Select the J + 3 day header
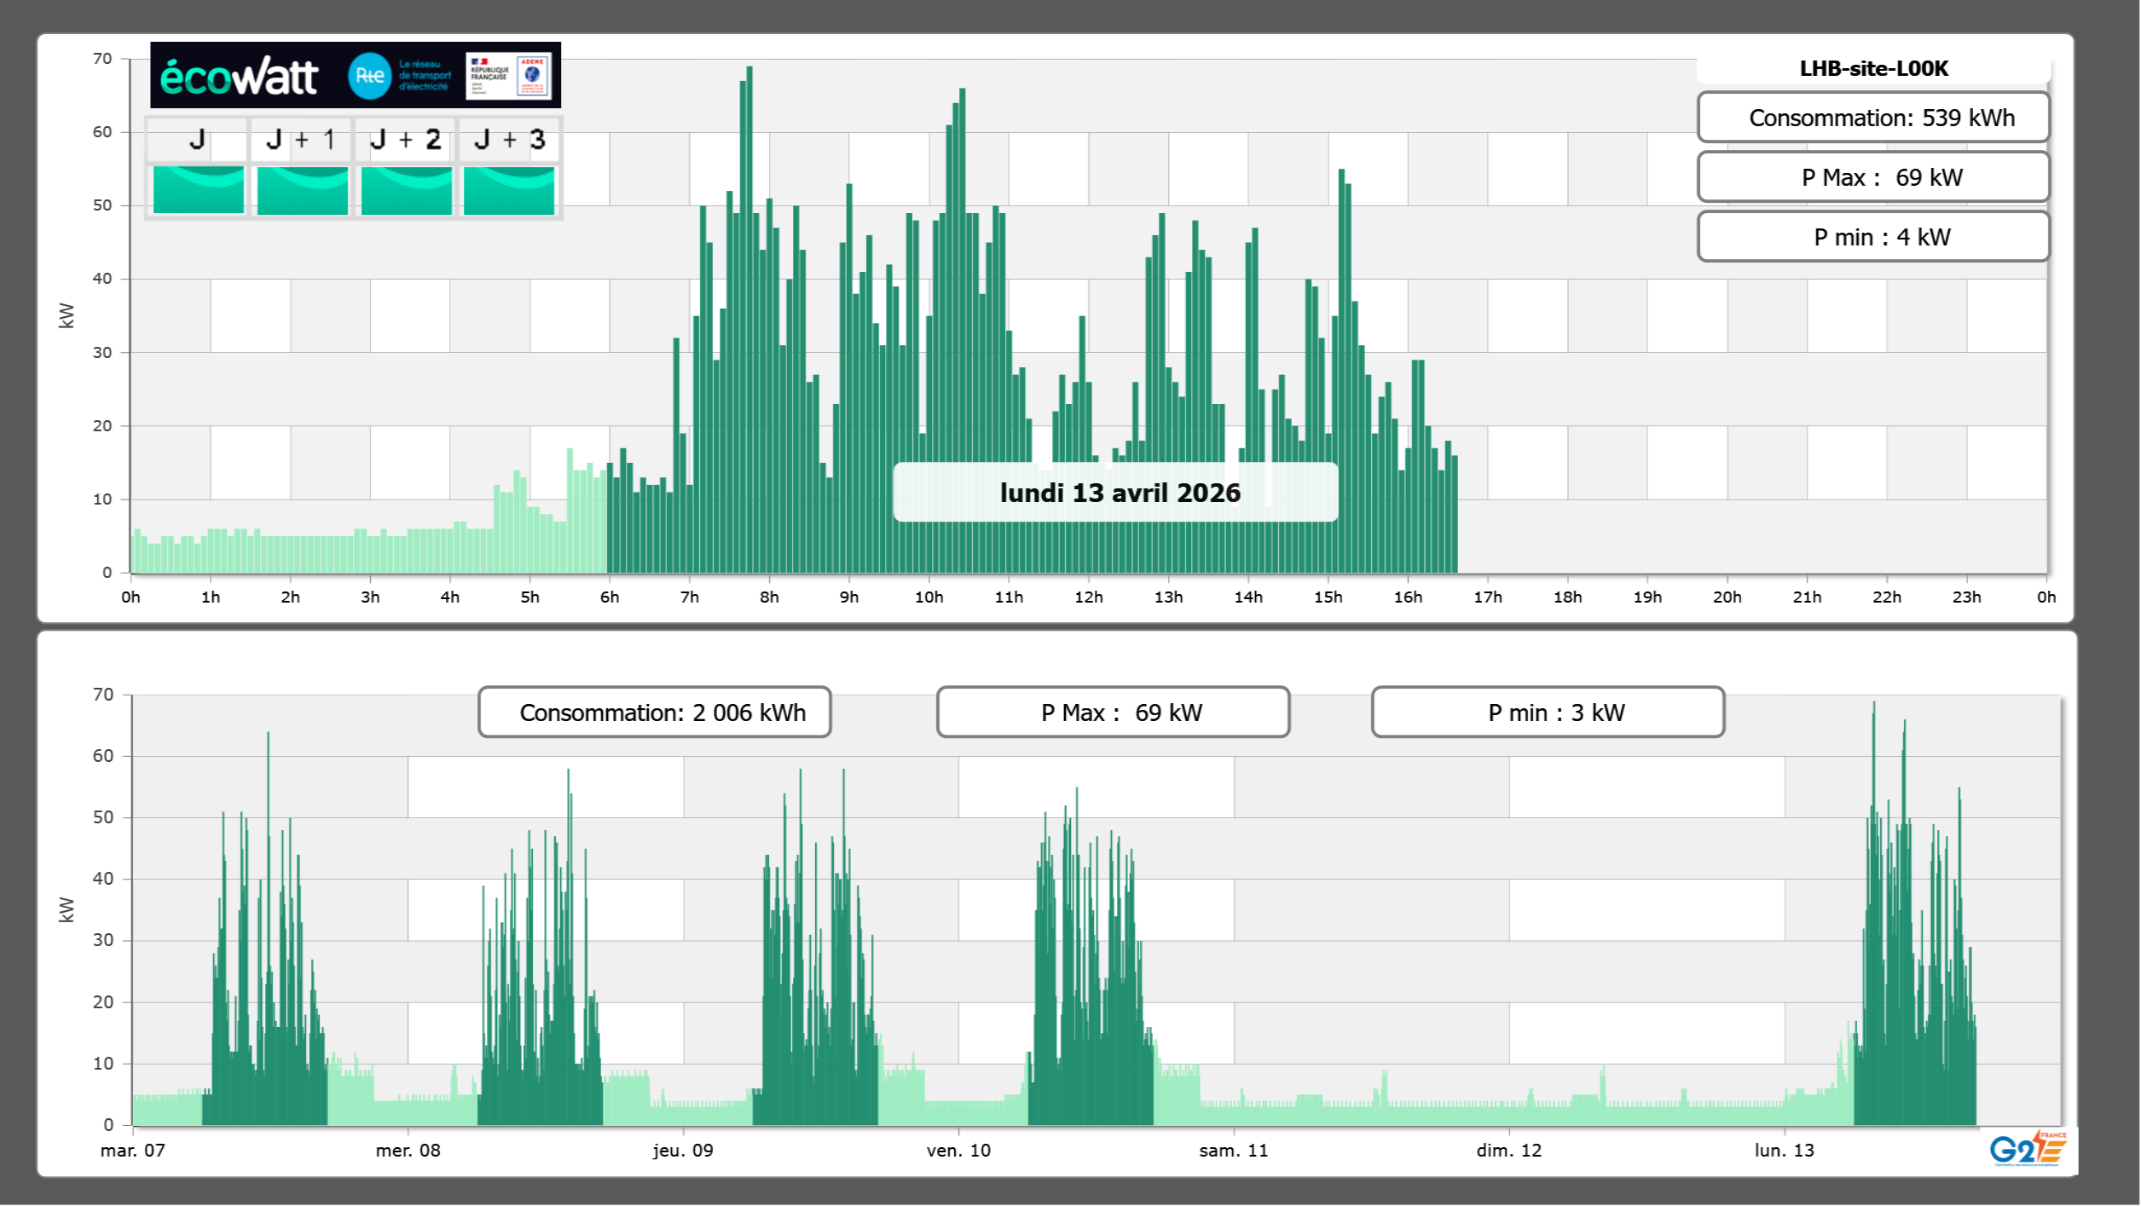This screenshot has height=1206, width=2141. pos(509,140)
